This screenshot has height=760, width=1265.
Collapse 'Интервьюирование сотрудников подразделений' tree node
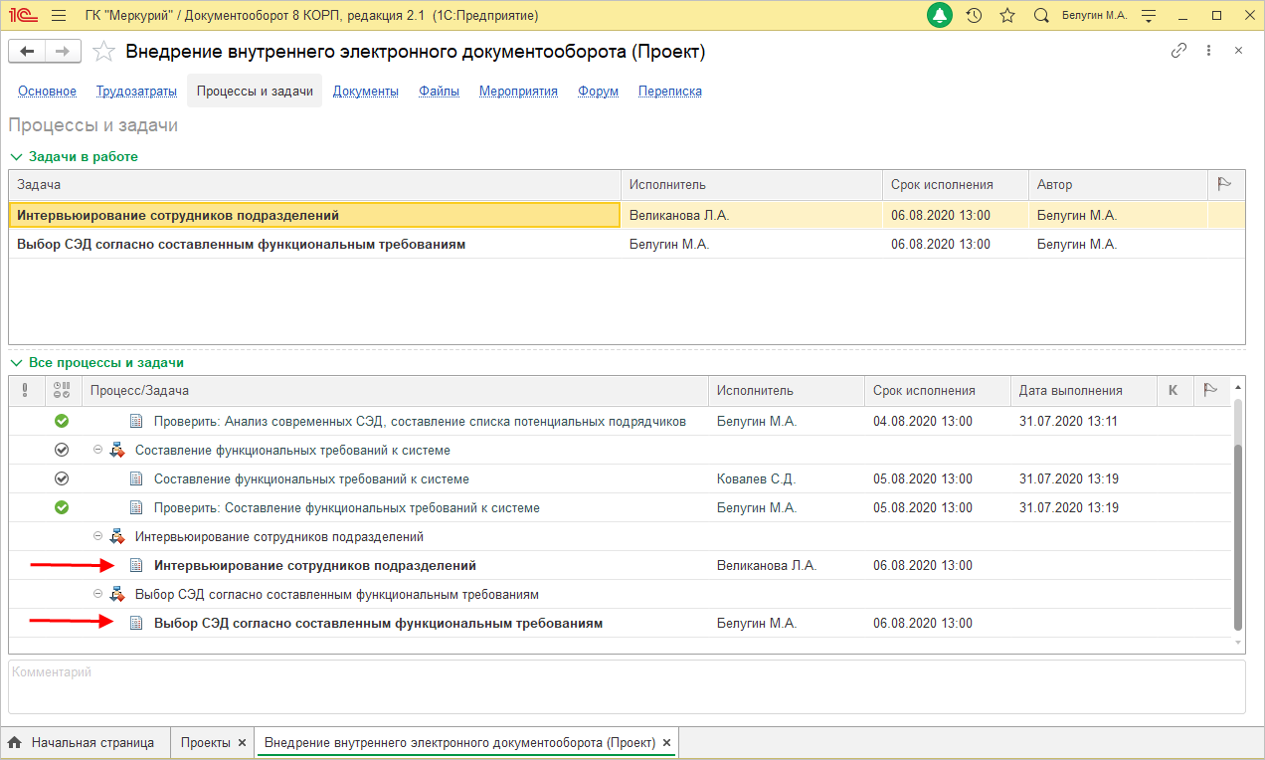click(x=97, y=536)
